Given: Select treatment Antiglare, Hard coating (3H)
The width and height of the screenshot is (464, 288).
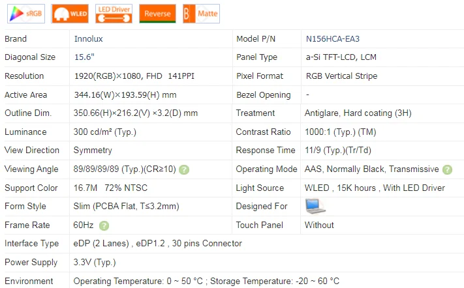Looking at the screenshot, I should (358, 113).
